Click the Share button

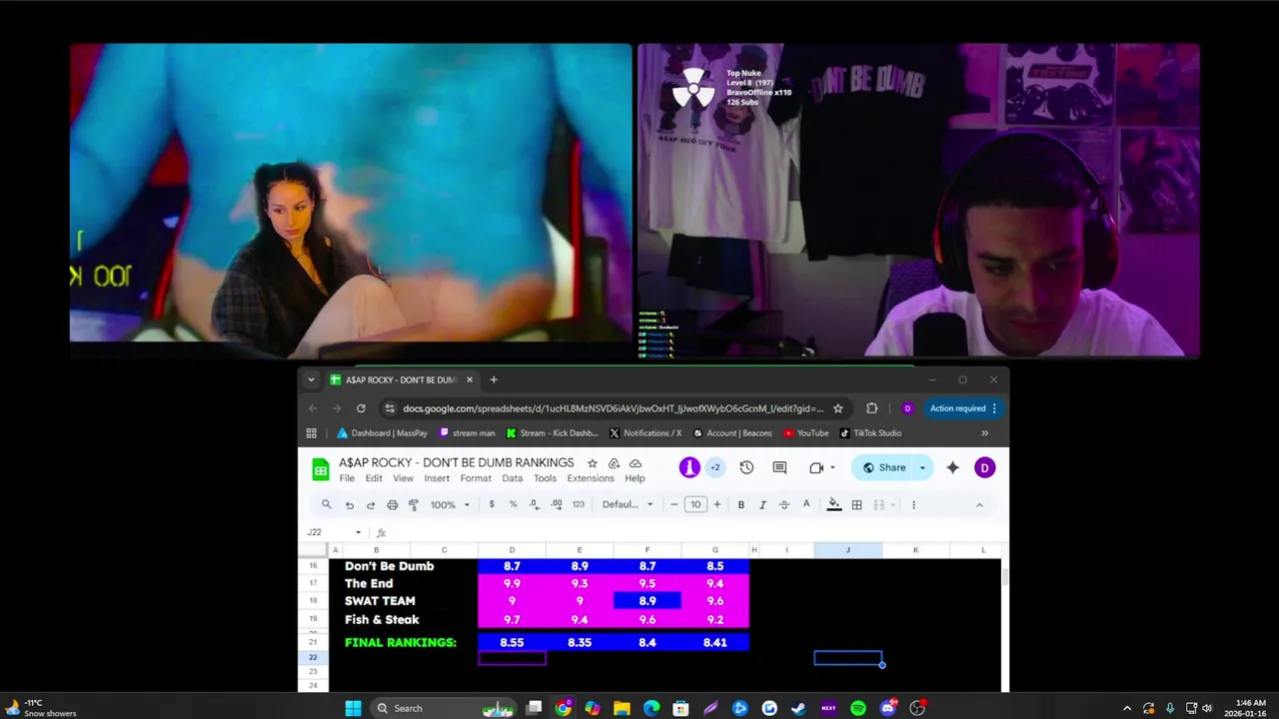coord(883,467)
